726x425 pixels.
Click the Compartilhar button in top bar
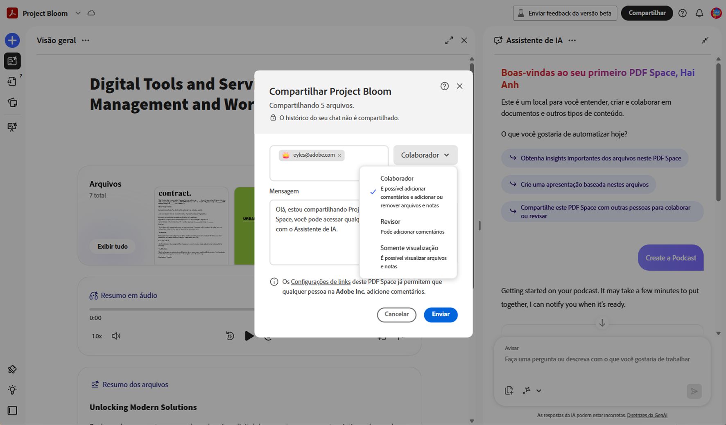coord(647,13)
